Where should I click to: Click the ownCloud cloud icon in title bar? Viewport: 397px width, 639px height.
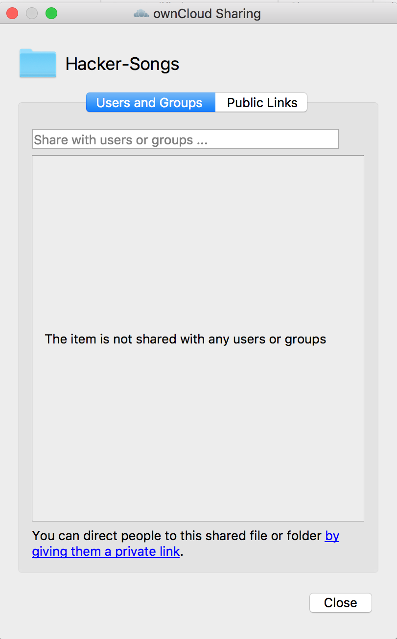click(141, 14)
